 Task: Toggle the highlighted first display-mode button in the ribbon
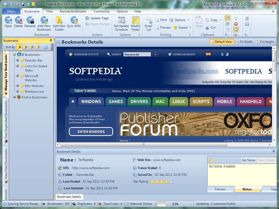coord(228,18)
